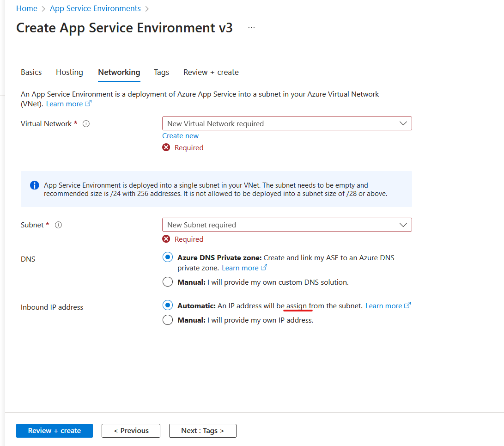Click the external link icon after inbound IP Learn more
This screenshot has width=504, height=446.
408,305
